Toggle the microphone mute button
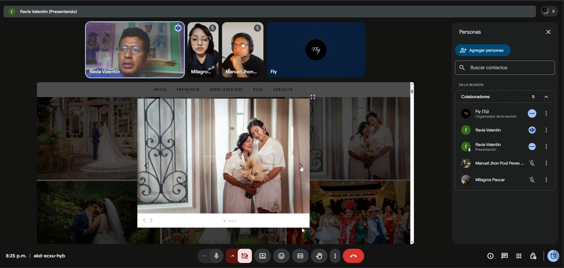This screenshot has height=268, width=564. click(x=216, y=256)
